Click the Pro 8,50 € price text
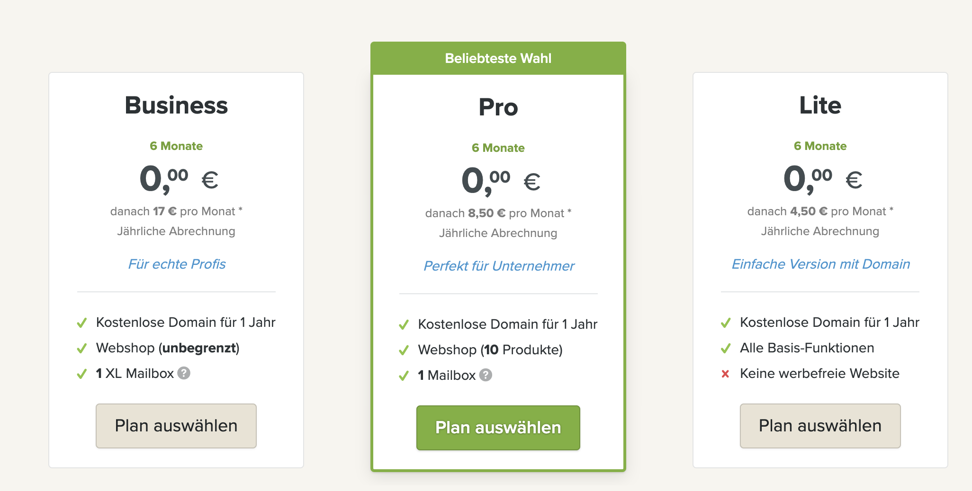 pyautogui.click(x=487, y=213)
